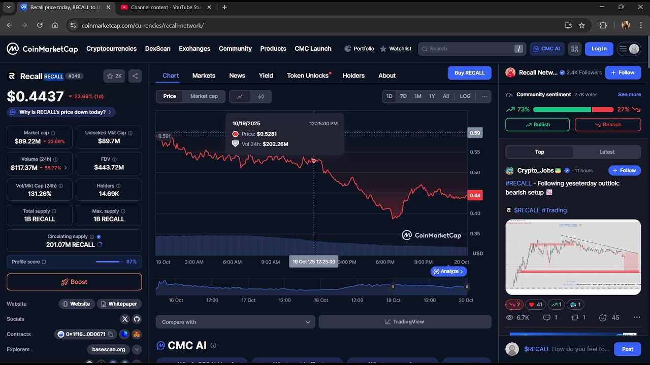The height and width of the screenshot is (365, 650).
Task: Click FDV info icon
Action: tap(114, 159)
